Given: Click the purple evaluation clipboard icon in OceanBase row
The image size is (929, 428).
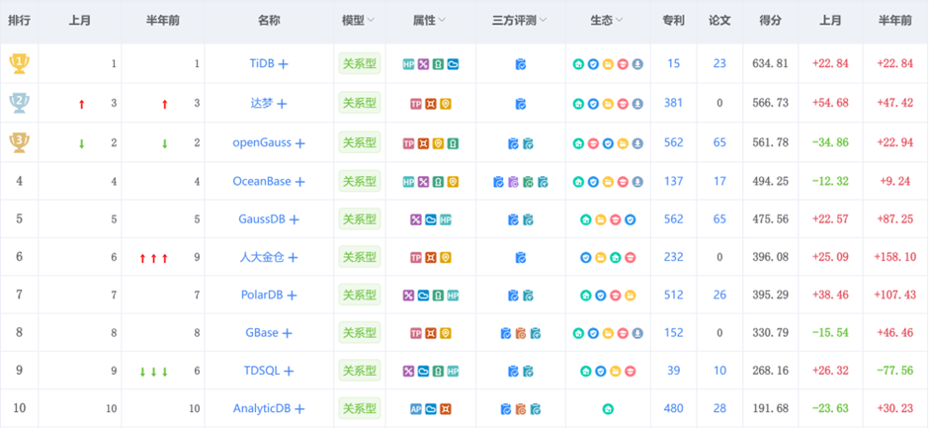Looking at the screenshot, I should coord(513,182).
